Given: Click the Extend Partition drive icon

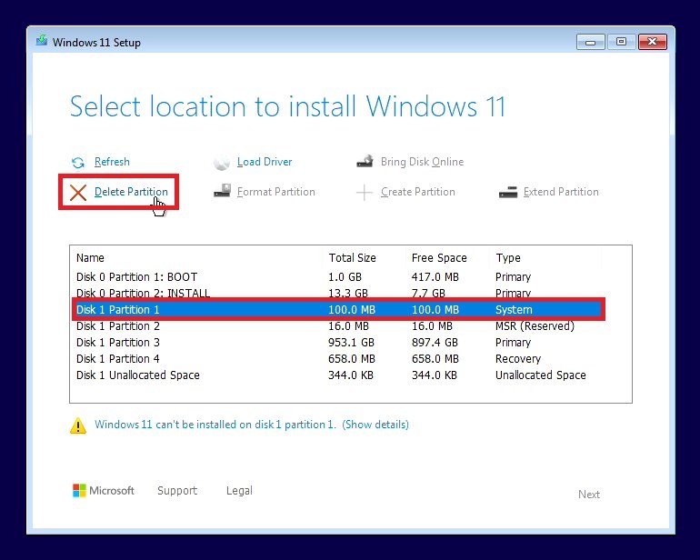Looking at the screenshot, I should (508, 192).
